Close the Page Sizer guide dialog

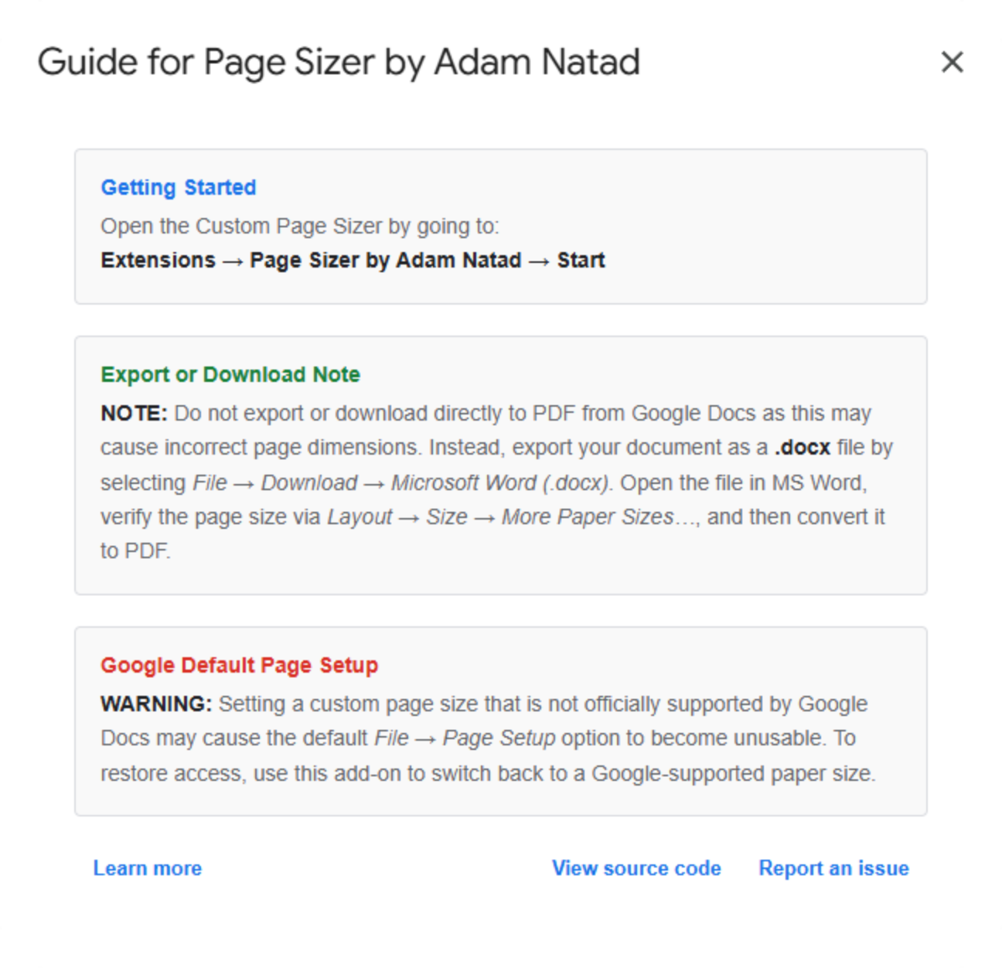[952, 62]
